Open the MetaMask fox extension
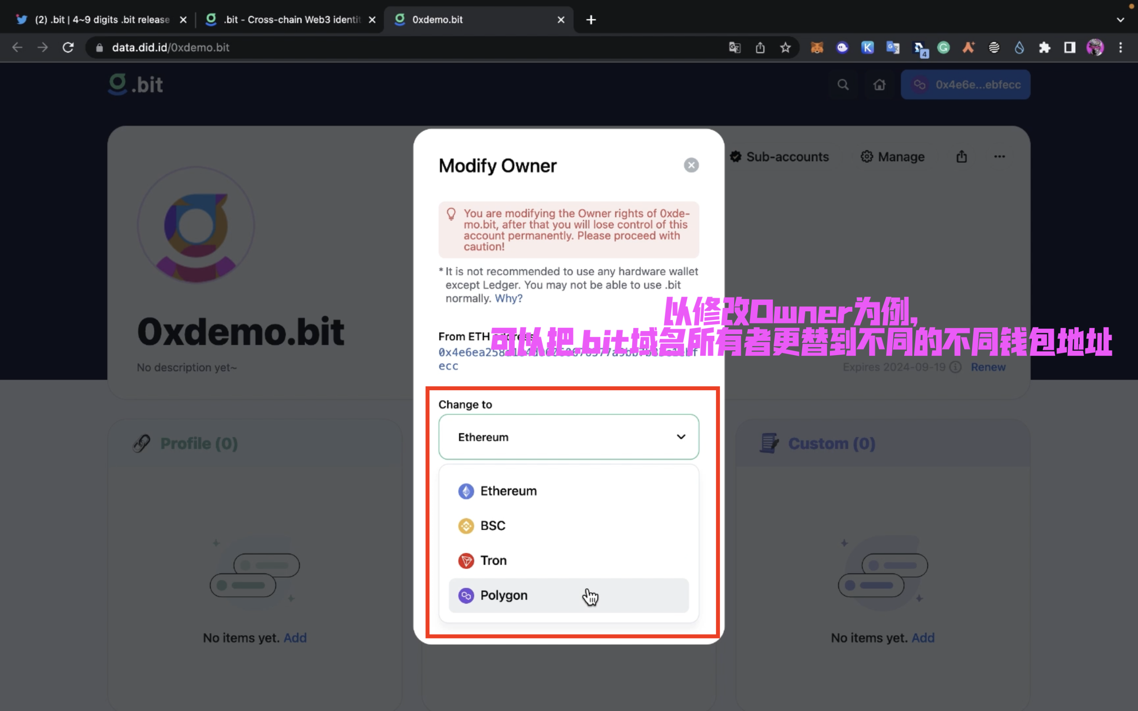The height and width of the screenshot is (711, 1138). [x=817, y=47]
